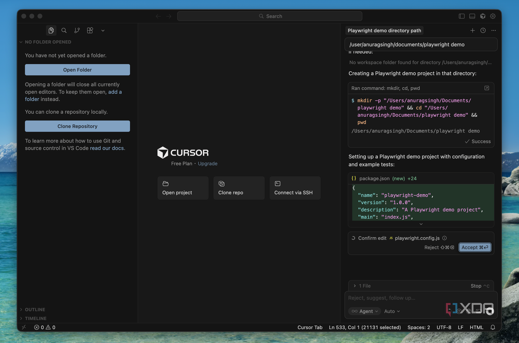The image size is (519, 343).
Task: Expand the 1 File changes list
Action: click(x=362, y=286)
